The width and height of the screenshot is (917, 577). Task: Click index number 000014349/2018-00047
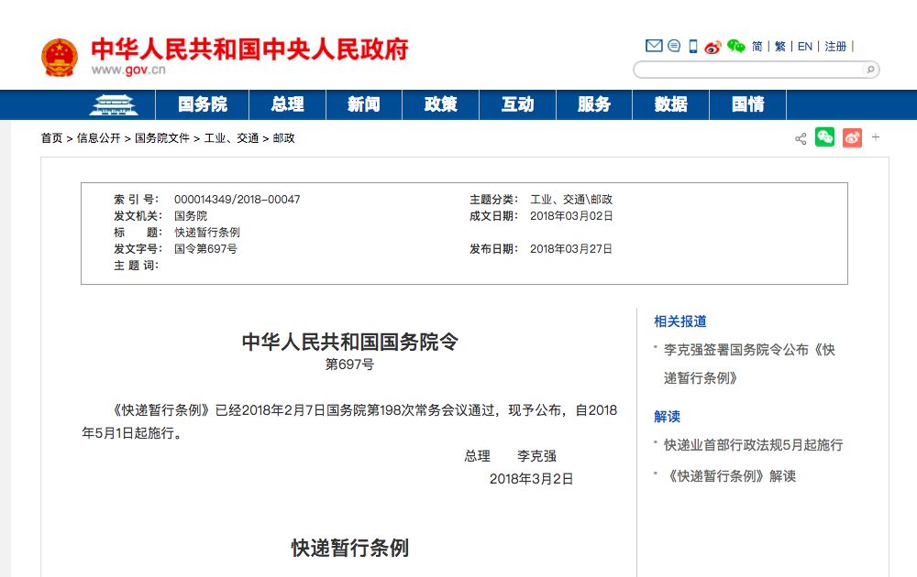pos(237,199)
